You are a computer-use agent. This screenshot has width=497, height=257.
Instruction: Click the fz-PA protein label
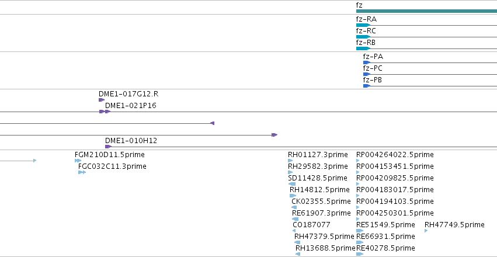[373, 57]
